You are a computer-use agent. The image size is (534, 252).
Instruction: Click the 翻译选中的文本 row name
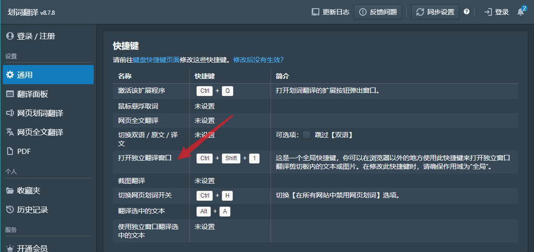[x=142, y=211]
